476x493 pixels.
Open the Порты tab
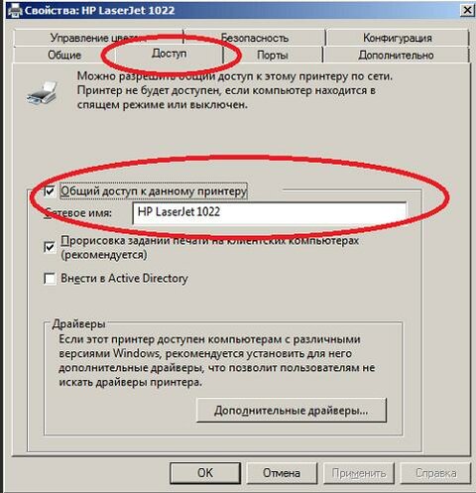tap(273, 55)
